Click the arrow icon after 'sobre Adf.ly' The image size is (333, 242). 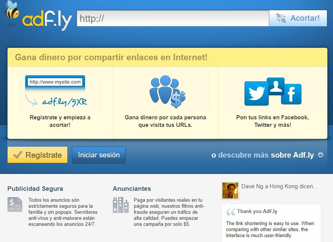321,155
